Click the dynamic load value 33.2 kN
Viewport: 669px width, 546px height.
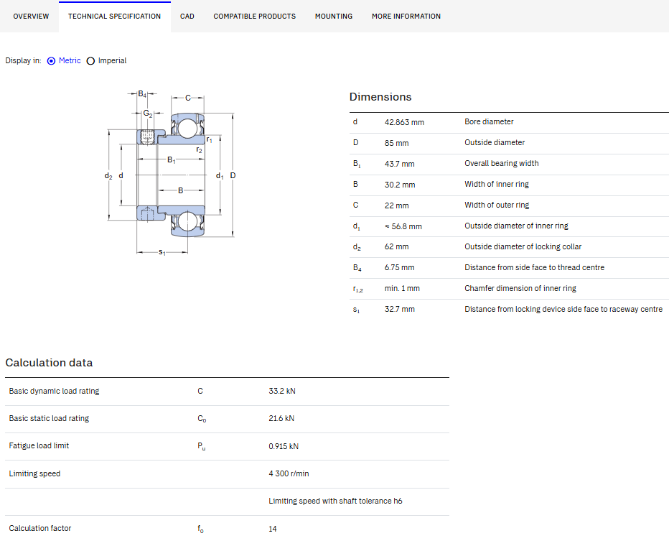pyautogui.click(x=281, y=391)
